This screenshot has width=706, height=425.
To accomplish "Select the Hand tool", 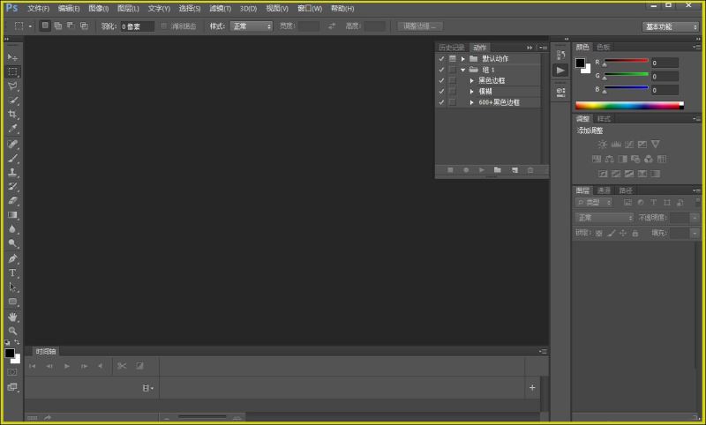I will tap(12, 317).
